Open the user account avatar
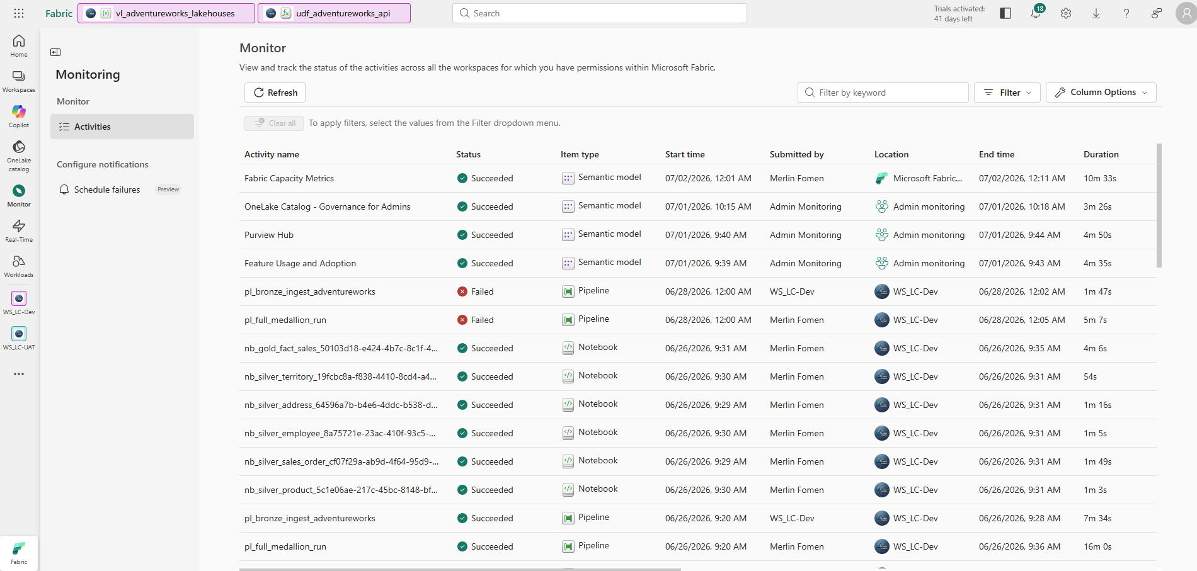This screenshot has height=571, width=1197. (x=1186, y=13)
